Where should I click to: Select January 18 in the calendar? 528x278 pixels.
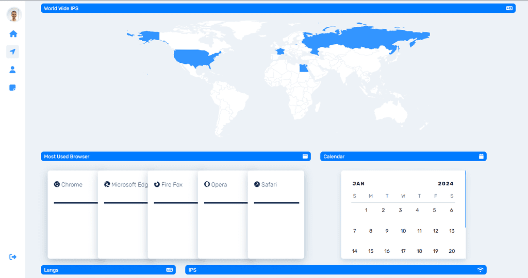[419, 251]
